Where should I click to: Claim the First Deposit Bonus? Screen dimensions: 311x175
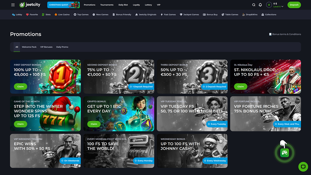point(20,86)
